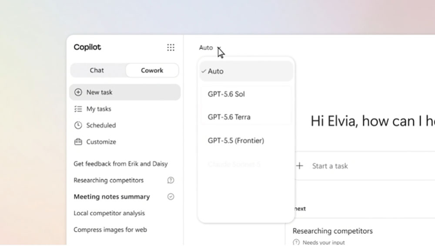Screen dimensions: 435x246
Task: Click the New task button label
Action: point(99,92)
